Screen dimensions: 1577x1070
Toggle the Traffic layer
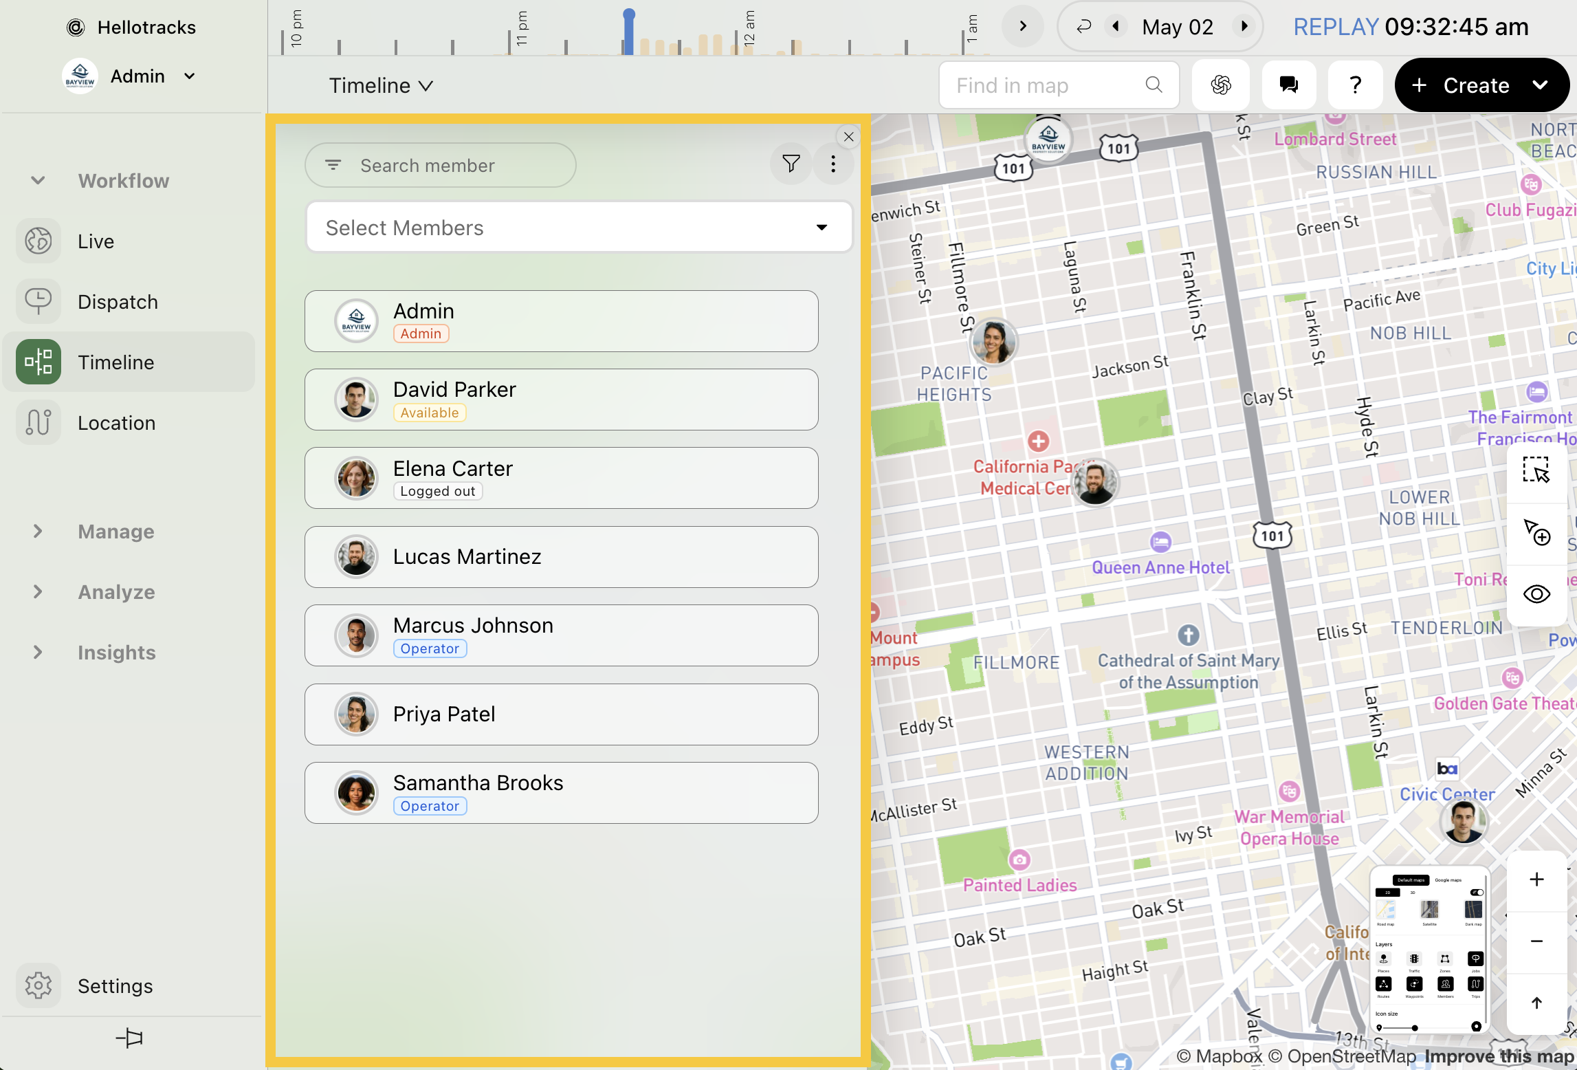pyautogui.click(x=1414, y=959)
